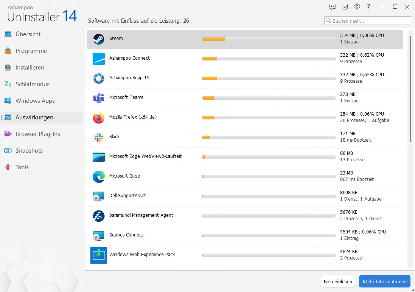Click the Microsoft Edge row icon
The width and height of the screenshot is (415, 292).
pyautogui.click(x=99, y=177)
